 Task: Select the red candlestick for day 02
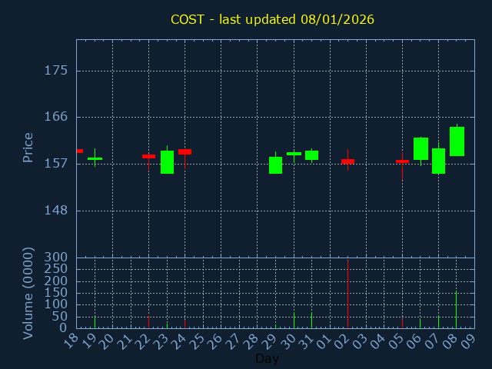coord(347,161)
